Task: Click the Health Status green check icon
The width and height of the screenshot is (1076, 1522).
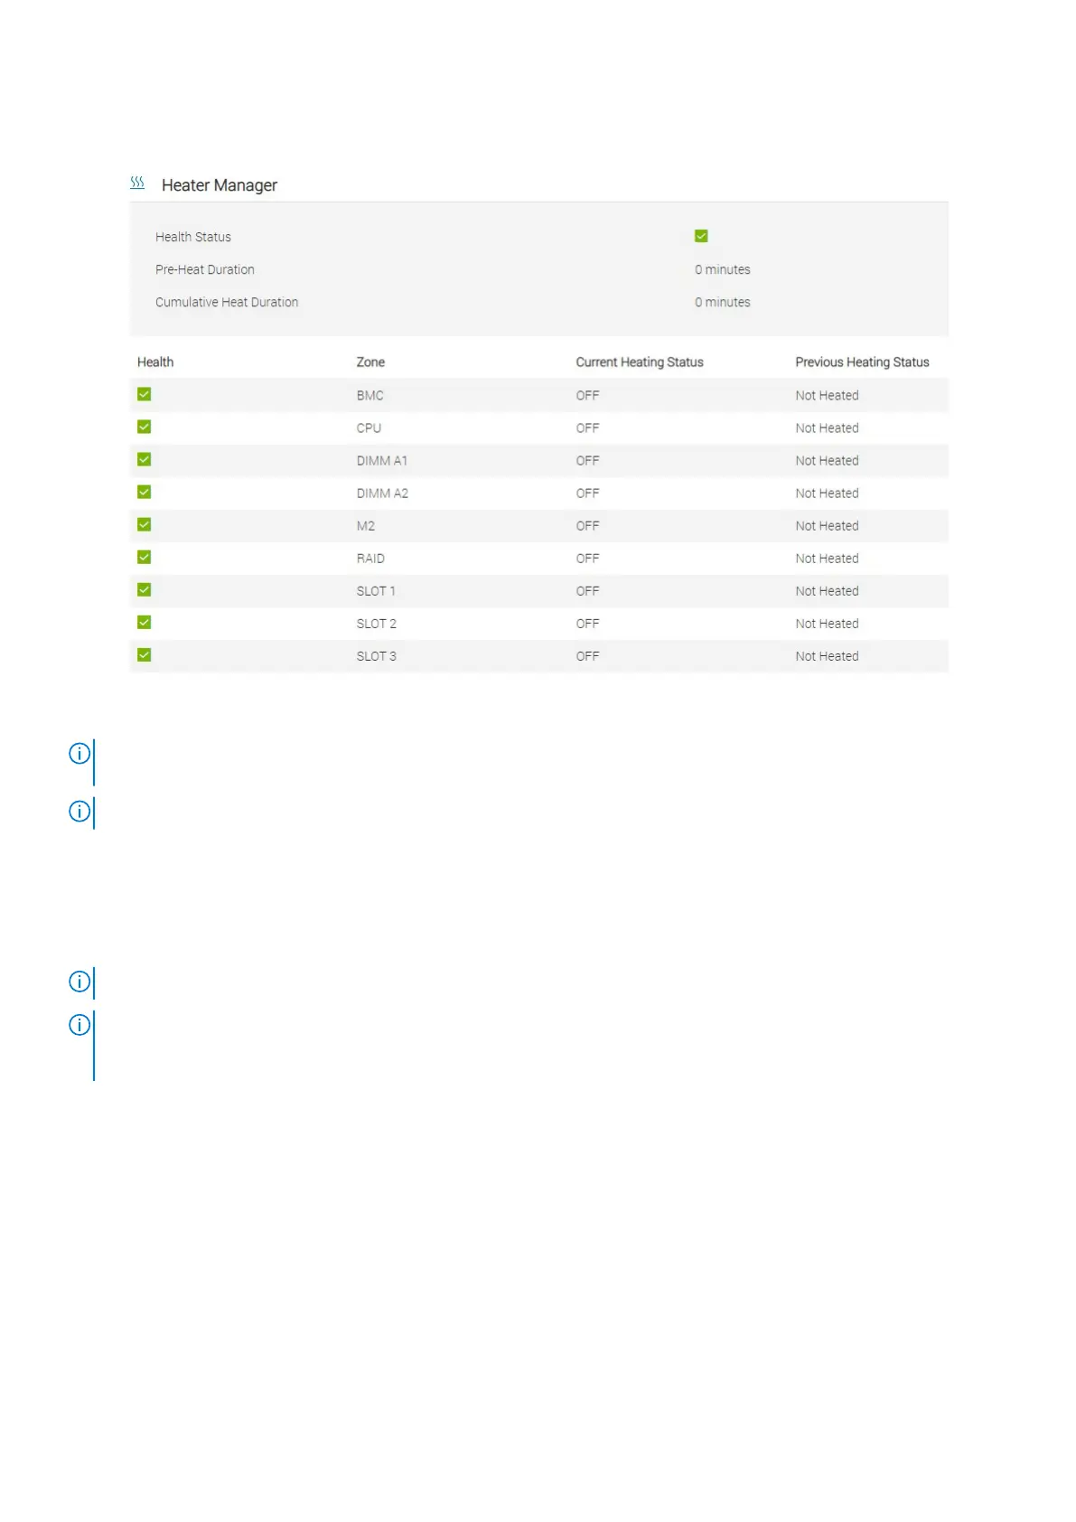Action: (x=701, y=236)
